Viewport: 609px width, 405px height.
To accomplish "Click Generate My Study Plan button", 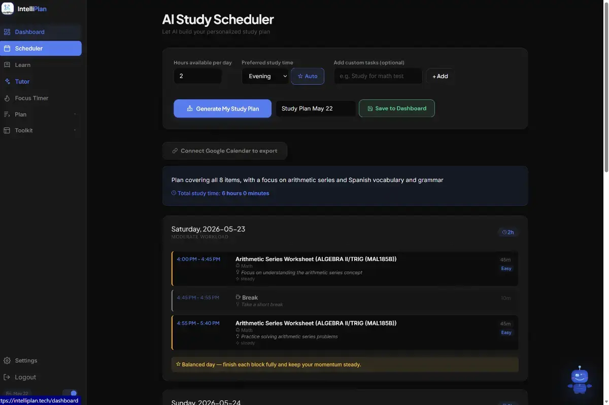I will (x=222, y=108).
